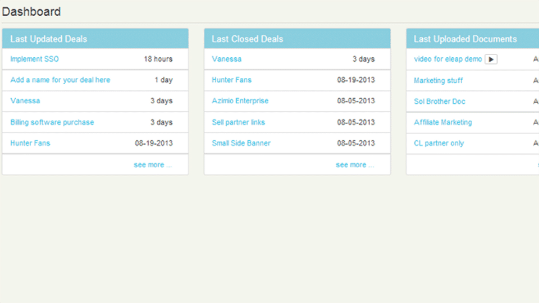Image resolution: width=539 pixels, height=303 pixels.
Task: Open Hunter Fans in Last Closed Deals
Action: point(232,80)
